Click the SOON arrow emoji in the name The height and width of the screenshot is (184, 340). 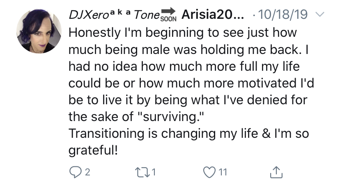coord(168,14)
